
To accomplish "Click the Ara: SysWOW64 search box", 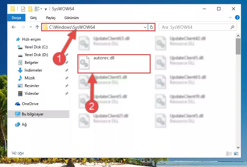I will (198, 27).
